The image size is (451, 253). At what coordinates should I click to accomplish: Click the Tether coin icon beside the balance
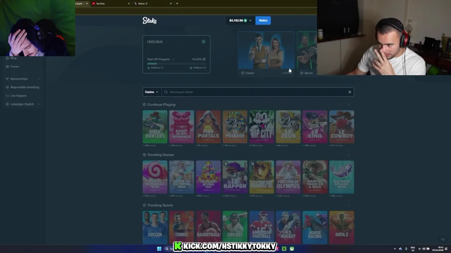pos(246,20)
